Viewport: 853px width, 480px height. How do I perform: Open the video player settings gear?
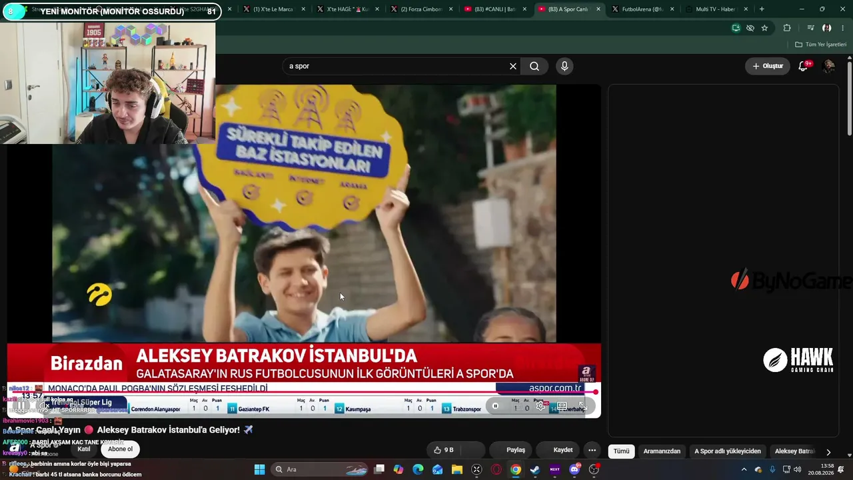click(x=540, y=406)
